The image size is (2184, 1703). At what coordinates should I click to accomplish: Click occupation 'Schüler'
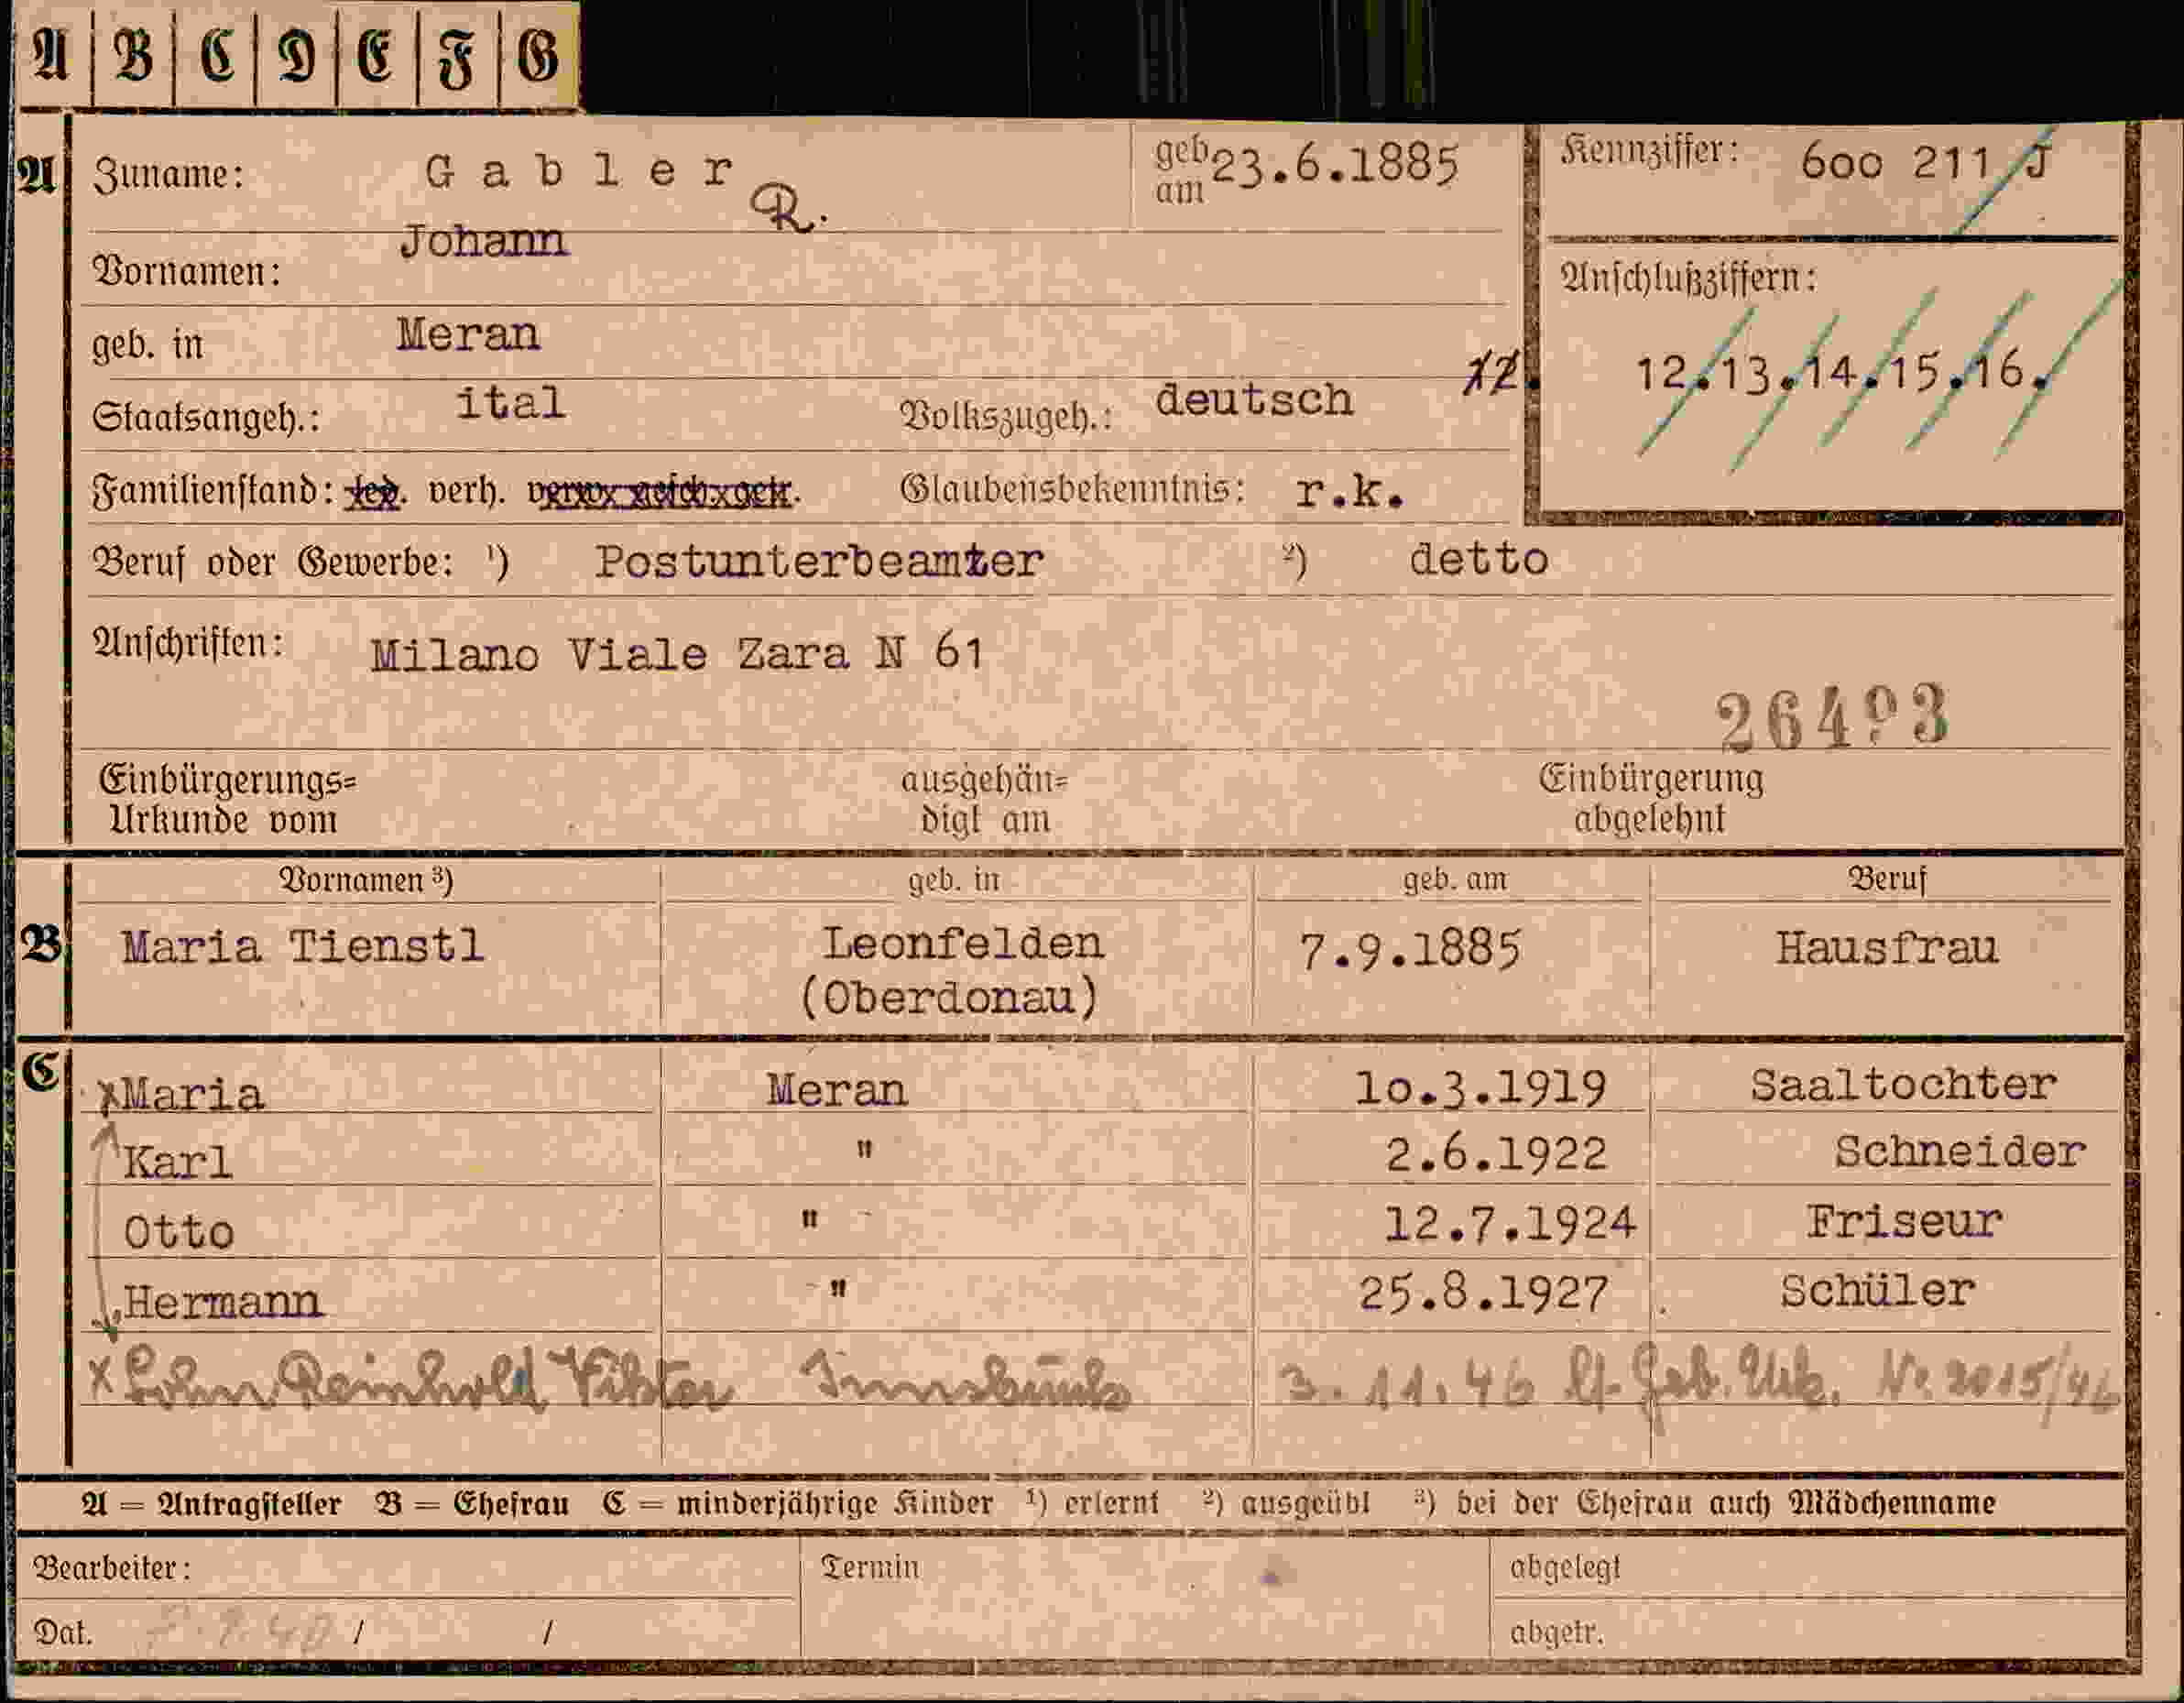(1877, 1290)
